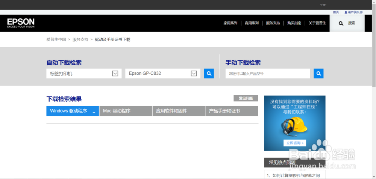This screenshot has height=179, width=376.
Task: Open the 标签打印机 category dropdown
Action: (84, 74)
